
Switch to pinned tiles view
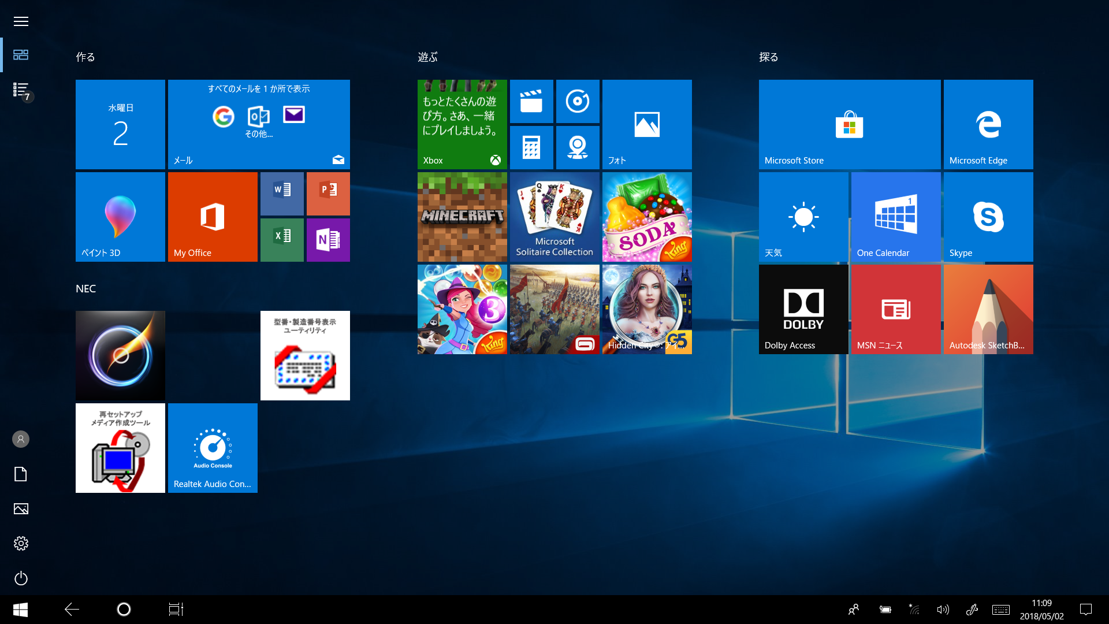point(21,55)
